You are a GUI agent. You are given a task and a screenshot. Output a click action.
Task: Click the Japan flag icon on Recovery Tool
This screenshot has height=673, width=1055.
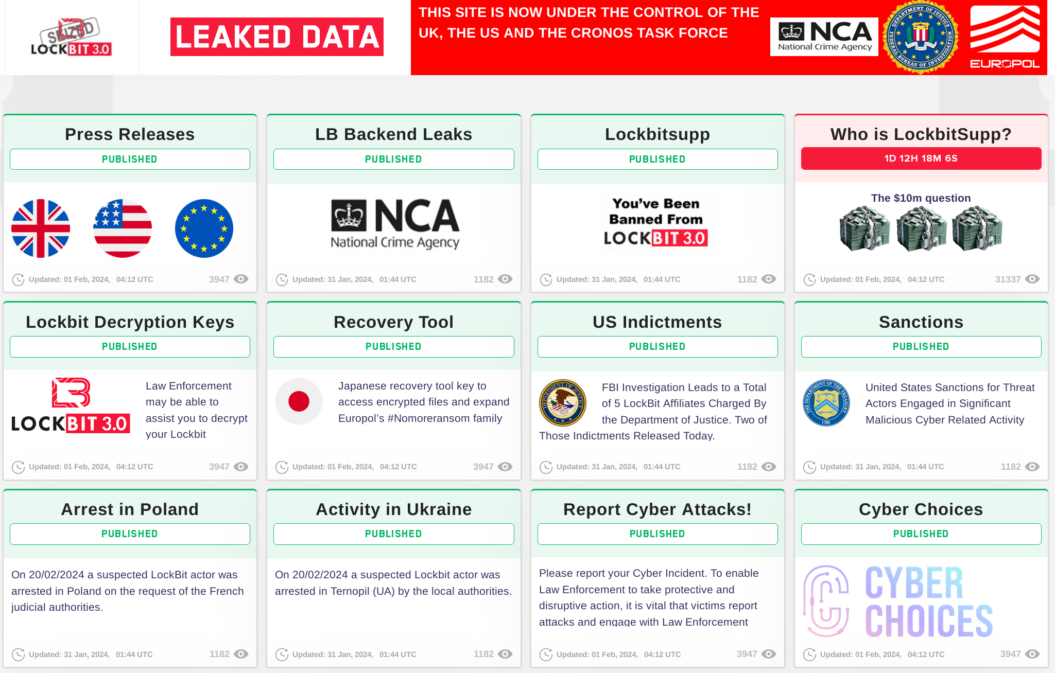pyautogui.click(x=299, y=402)
